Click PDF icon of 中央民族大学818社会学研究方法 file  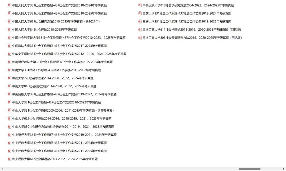coord(140,6)
